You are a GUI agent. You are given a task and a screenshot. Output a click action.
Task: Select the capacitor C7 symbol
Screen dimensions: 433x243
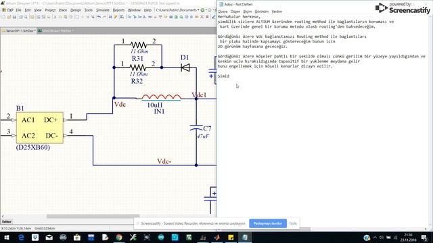point(196,128)
